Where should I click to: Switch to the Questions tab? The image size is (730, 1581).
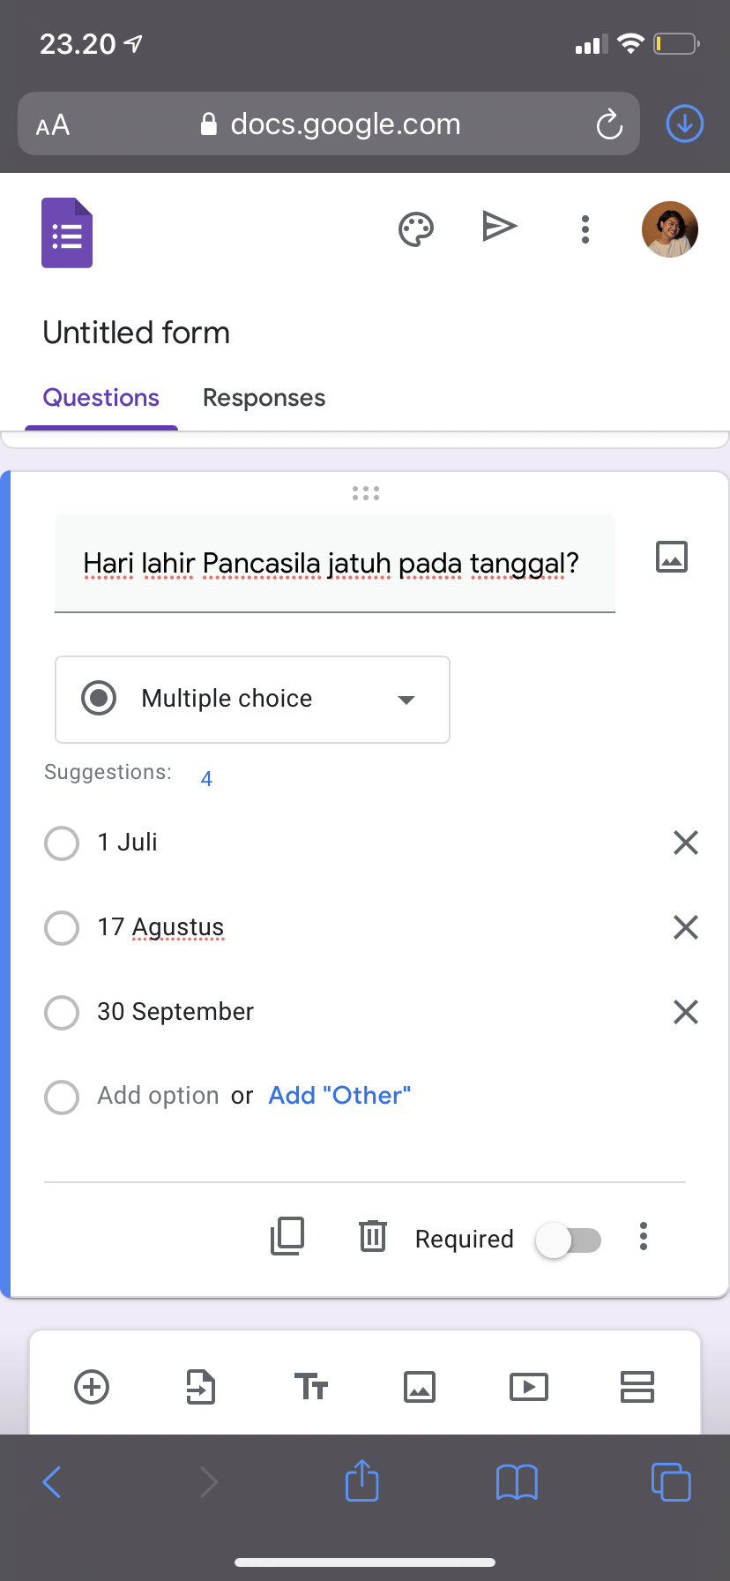coord(101,398)
